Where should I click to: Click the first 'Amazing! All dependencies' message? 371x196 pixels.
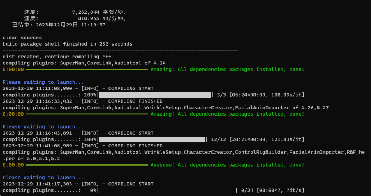pyautogui.click(x=227, y=69)
